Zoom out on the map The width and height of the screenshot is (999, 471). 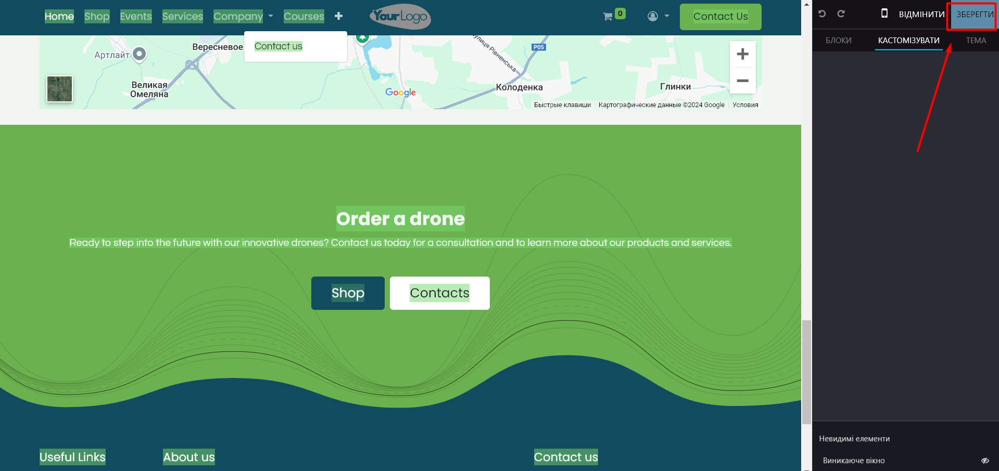pyautogui.click(x=742, y=81)
